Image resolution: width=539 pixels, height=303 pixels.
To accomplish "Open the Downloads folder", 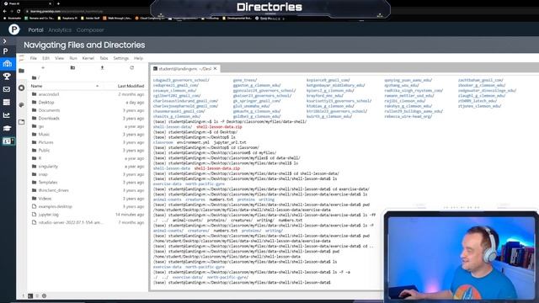I will tap(88, 118).
